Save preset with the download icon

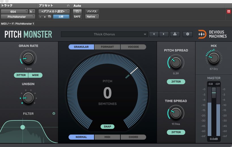[x=175, y=34]
